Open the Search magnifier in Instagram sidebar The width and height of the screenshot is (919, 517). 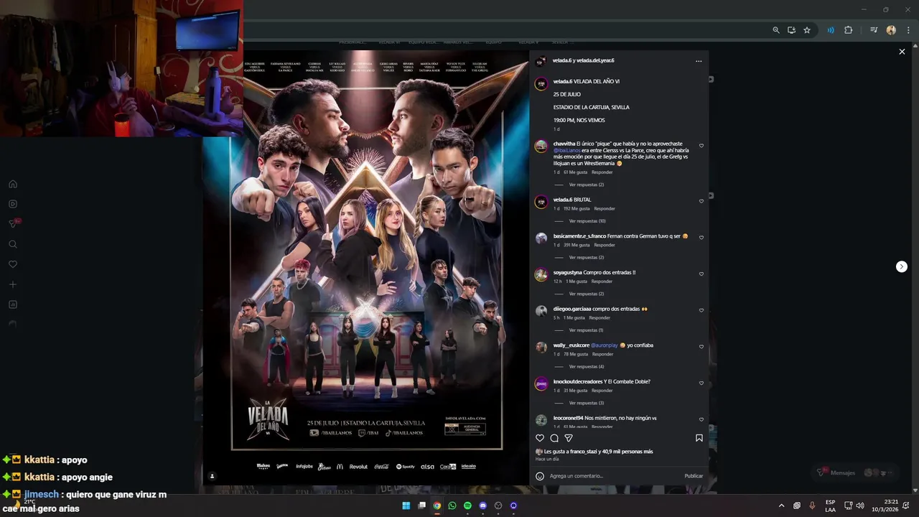13,244
